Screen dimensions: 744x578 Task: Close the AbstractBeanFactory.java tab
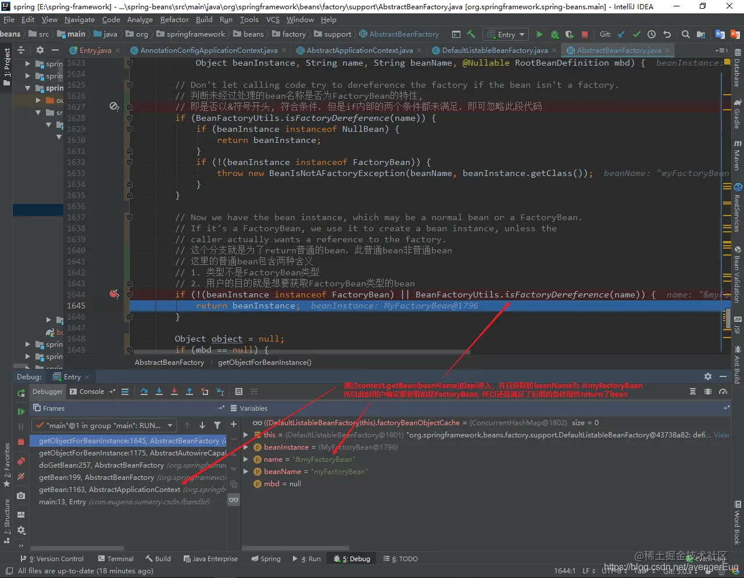point(668,51)
